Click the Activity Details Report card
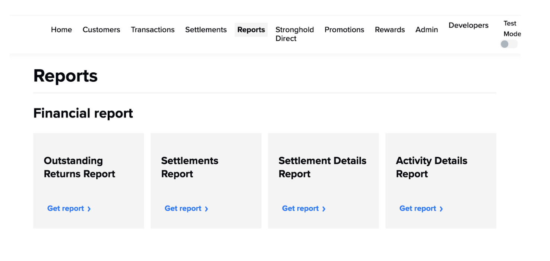This screenshot has height=261, width=550. (440, 181)
